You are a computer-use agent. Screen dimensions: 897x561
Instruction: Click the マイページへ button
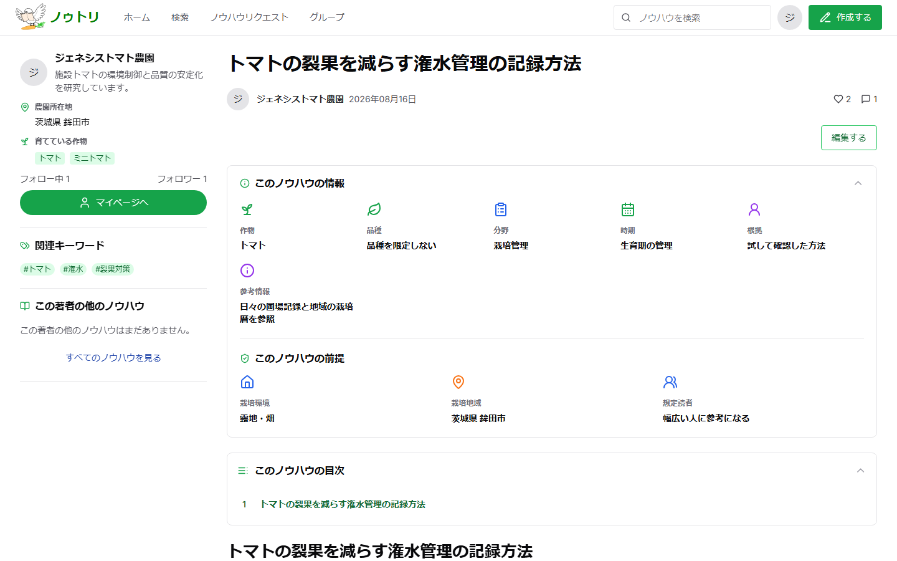point(113,203)
